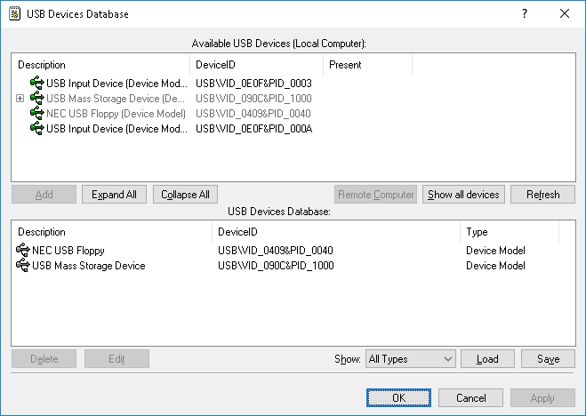The image size is (586, 416).
Task: Click USB icon for device with PID_000A
Action: 36,129
